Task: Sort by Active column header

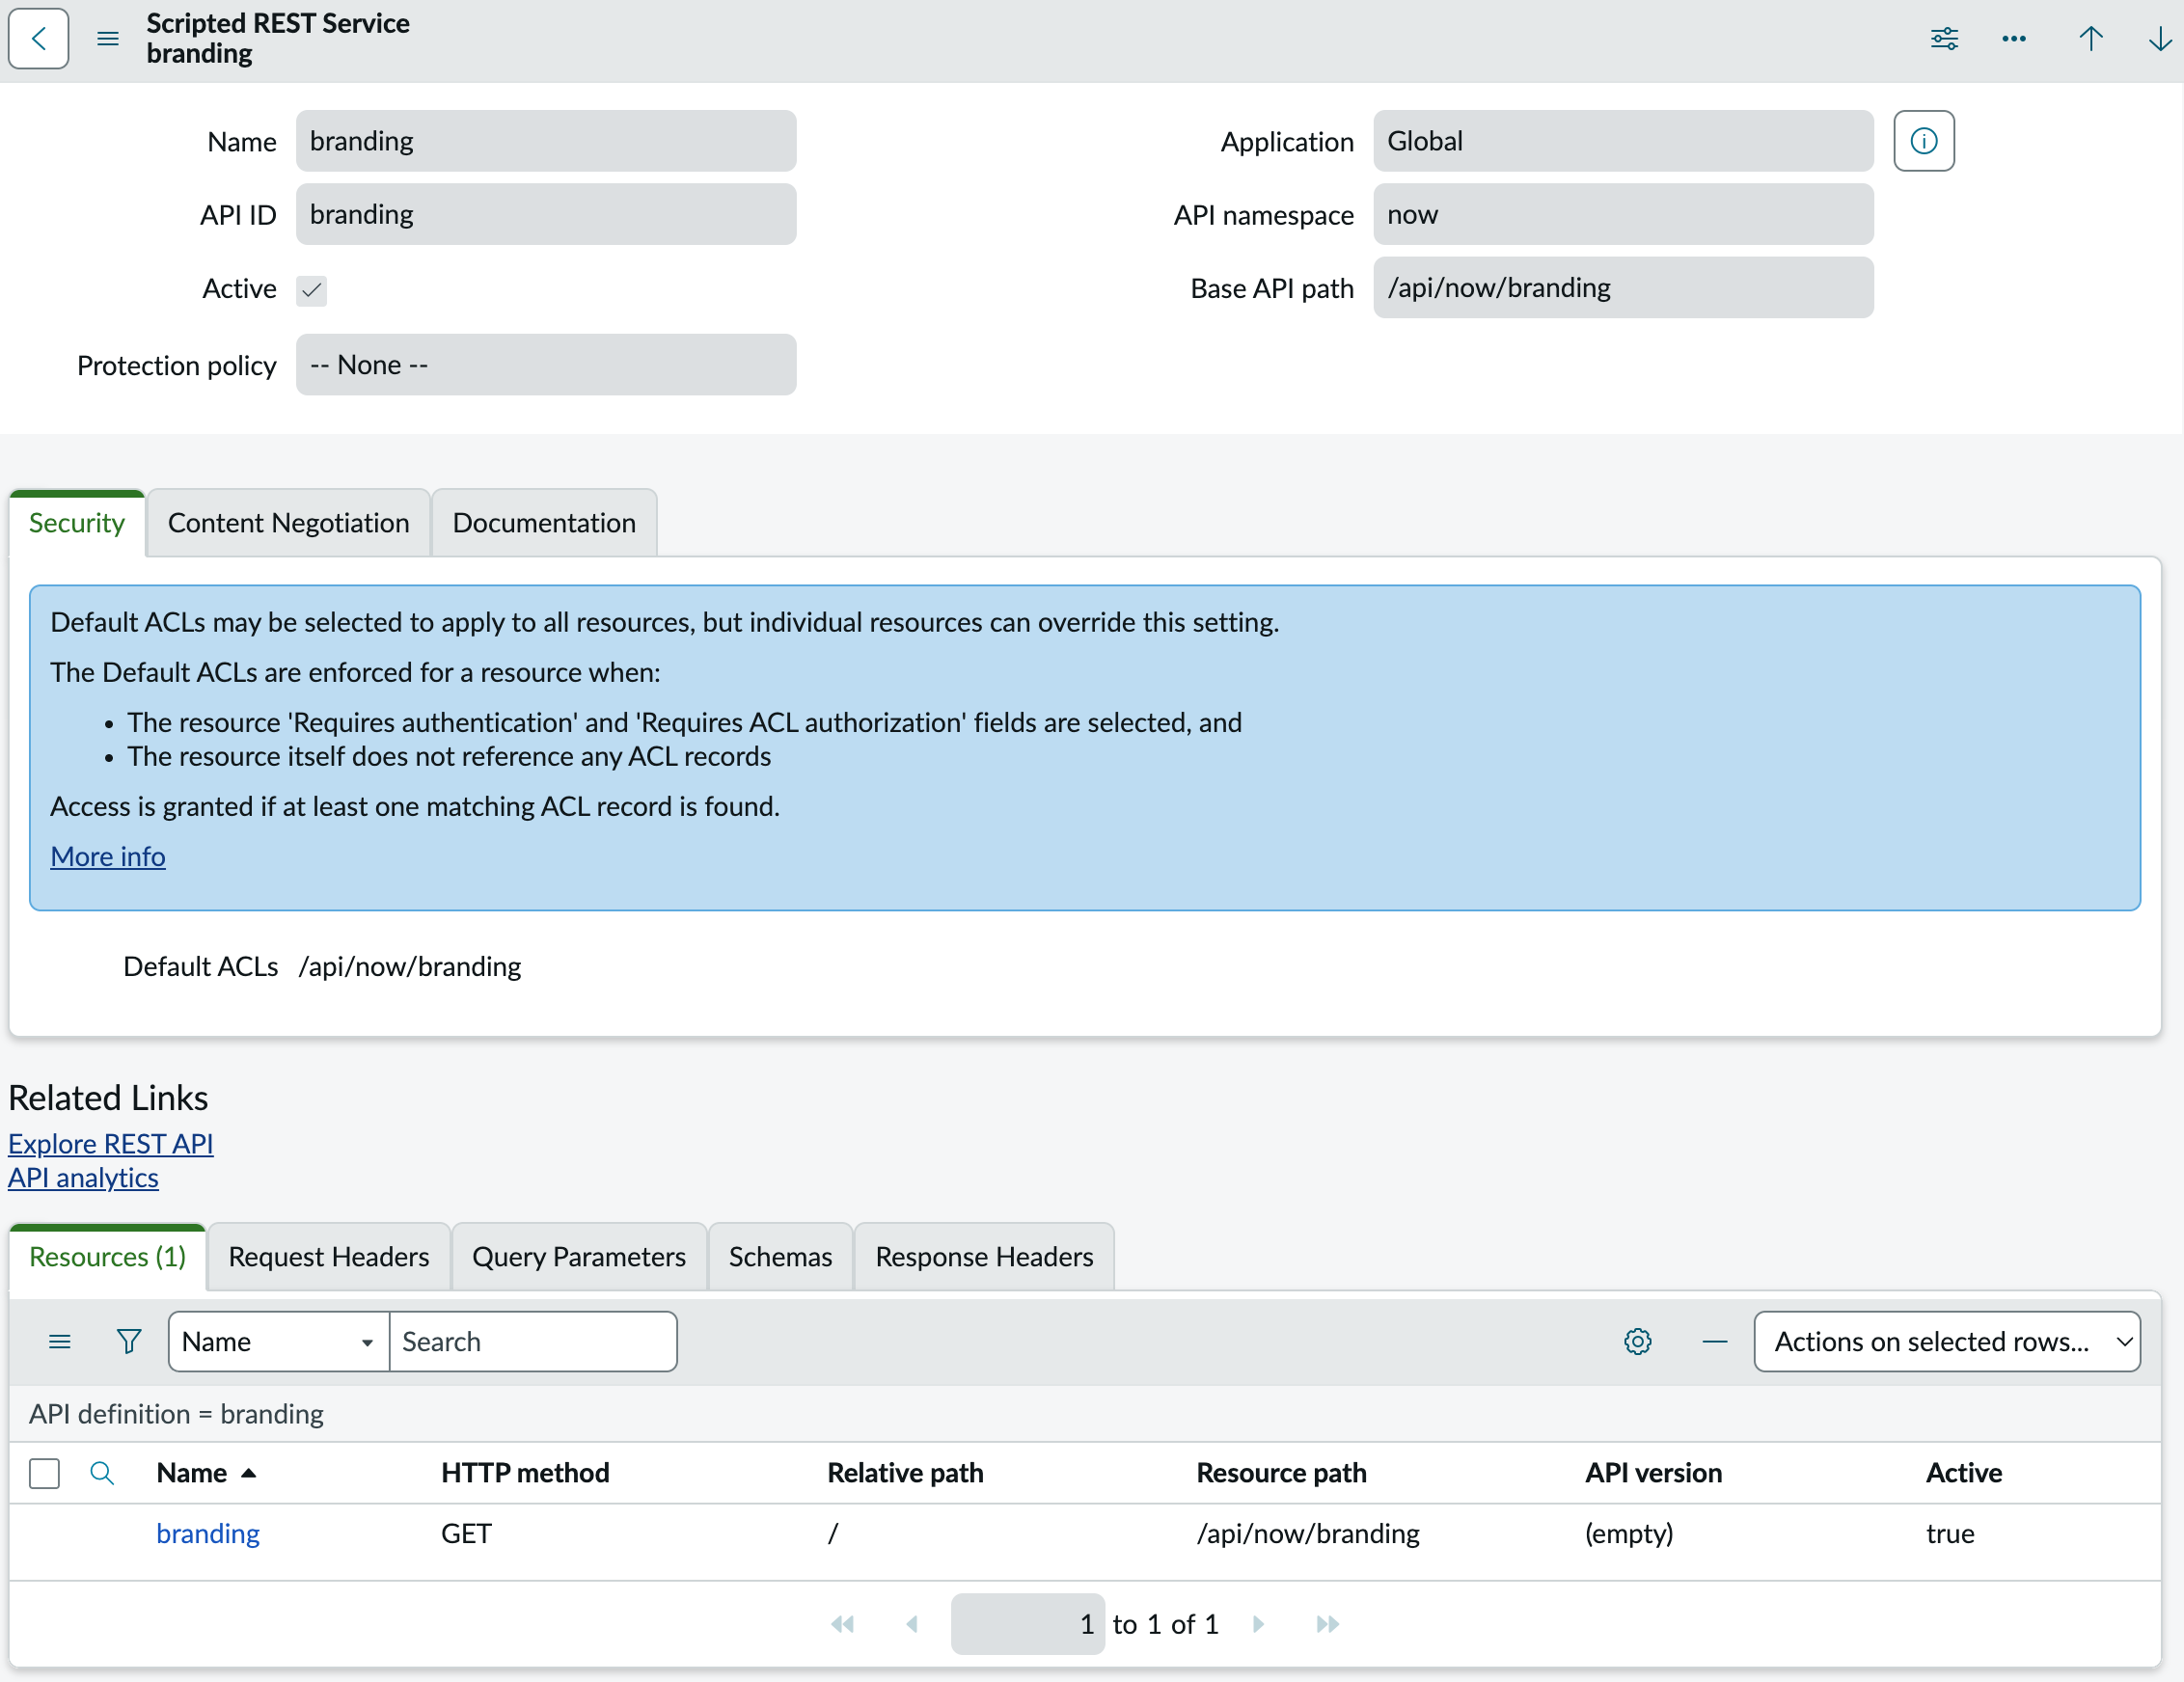Action: 1964,1472
